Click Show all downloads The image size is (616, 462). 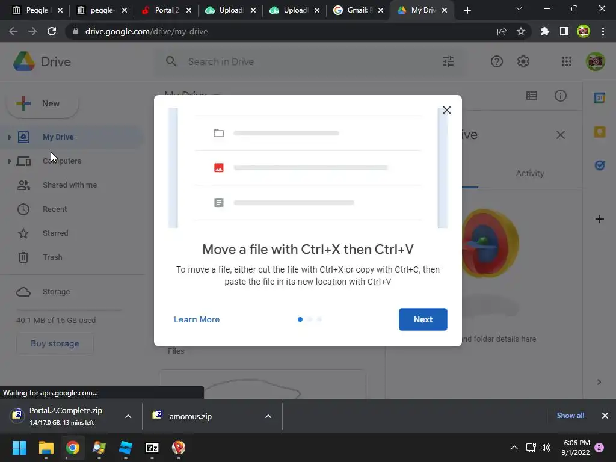570,416
